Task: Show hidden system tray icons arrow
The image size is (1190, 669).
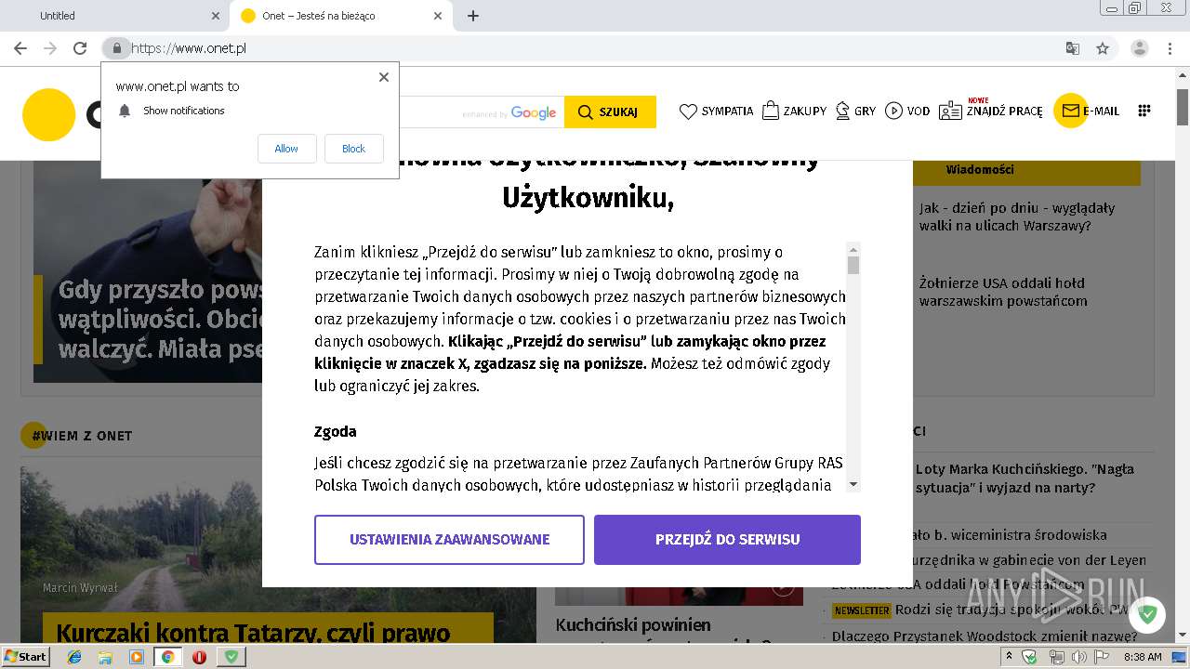Action: pos(1010,657)
